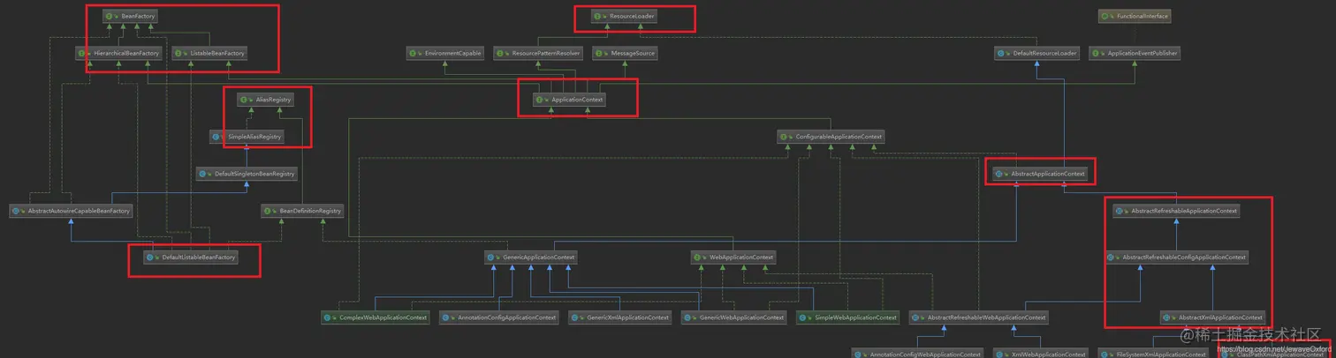Select the ListableBeanFactory interface icon
1336x358 pixels.
coord(178,53)
